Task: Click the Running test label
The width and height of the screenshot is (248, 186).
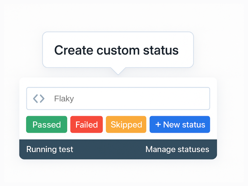Action: point(50,149)
